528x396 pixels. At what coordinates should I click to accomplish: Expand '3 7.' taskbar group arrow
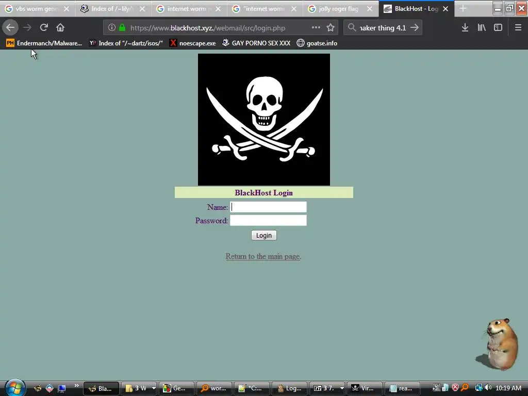pos(342,388)
